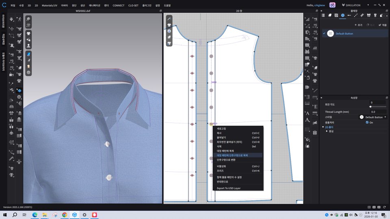The width and height of the screenshot is (390, 219).
Task: Select 'Export To USD Layer' menu entry
Action: pos(228,188)
